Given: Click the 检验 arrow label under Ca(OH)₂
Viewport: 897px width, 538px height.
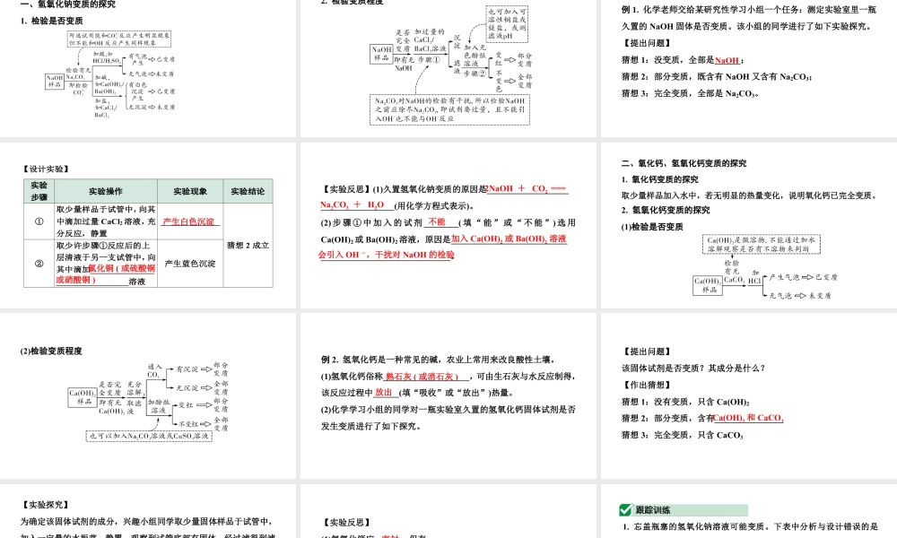Looking at the screenshot, I should coord(731,263).
